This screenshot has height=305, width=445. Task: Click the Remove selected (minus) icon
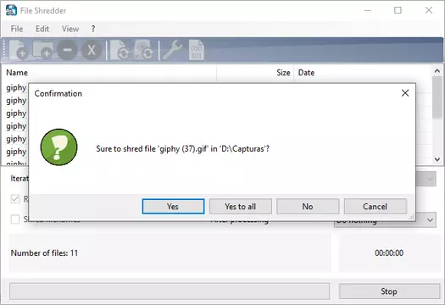click(x=67, y=50)
